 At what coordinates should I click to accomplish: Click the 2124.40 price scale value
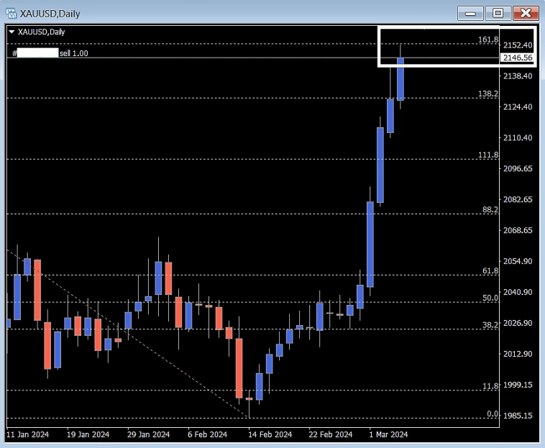pyautogui.click(x=518, y=106)
